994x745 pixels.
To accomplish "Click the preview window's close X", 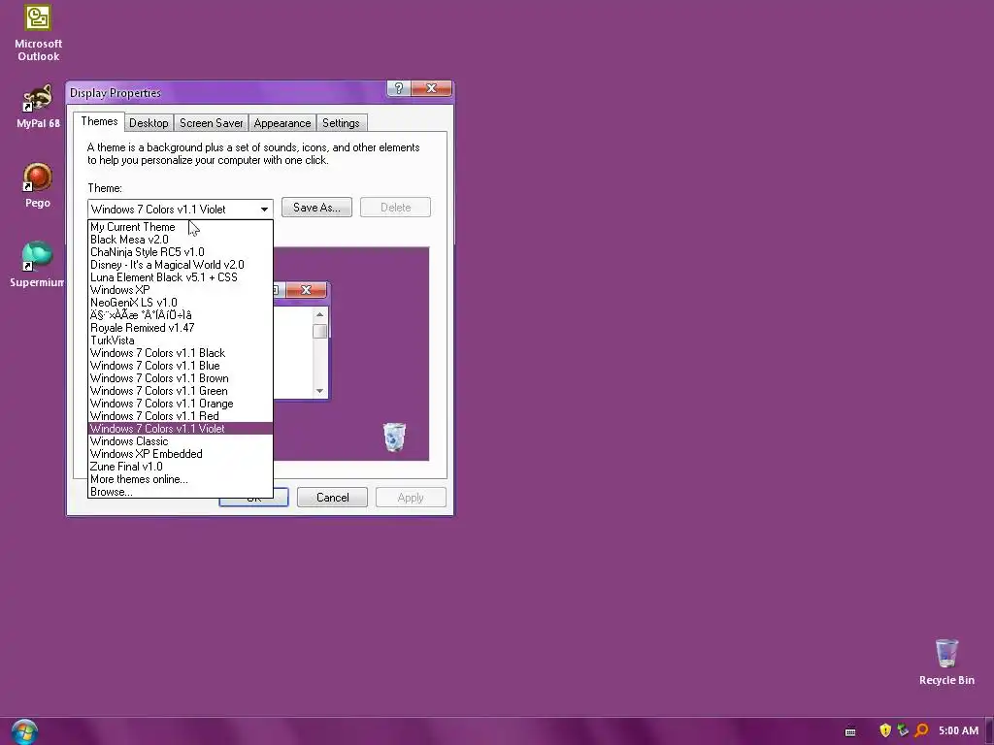I will click(x=306, y=289).
